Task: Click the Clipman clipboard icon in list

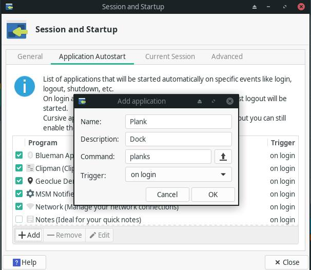Action: pyautogui.click(x=30, y=168)
